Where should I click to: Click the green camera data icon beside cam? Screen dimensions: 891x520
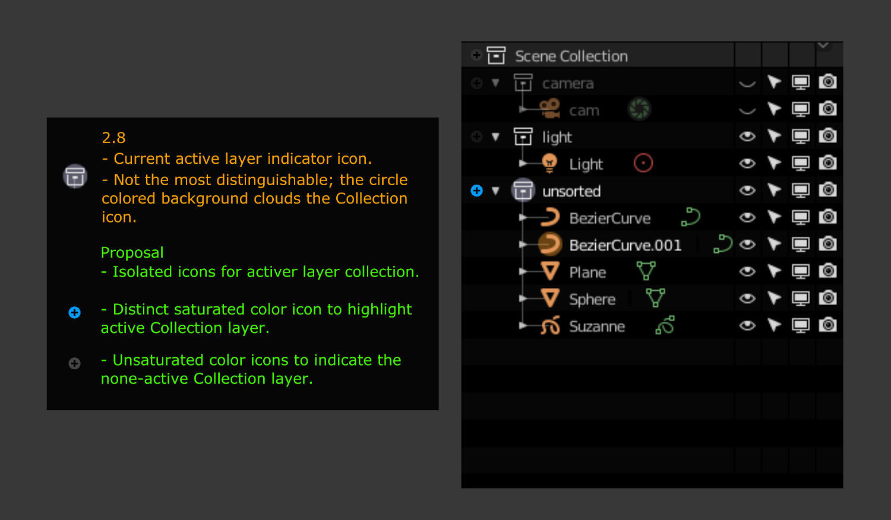(640, 109)
